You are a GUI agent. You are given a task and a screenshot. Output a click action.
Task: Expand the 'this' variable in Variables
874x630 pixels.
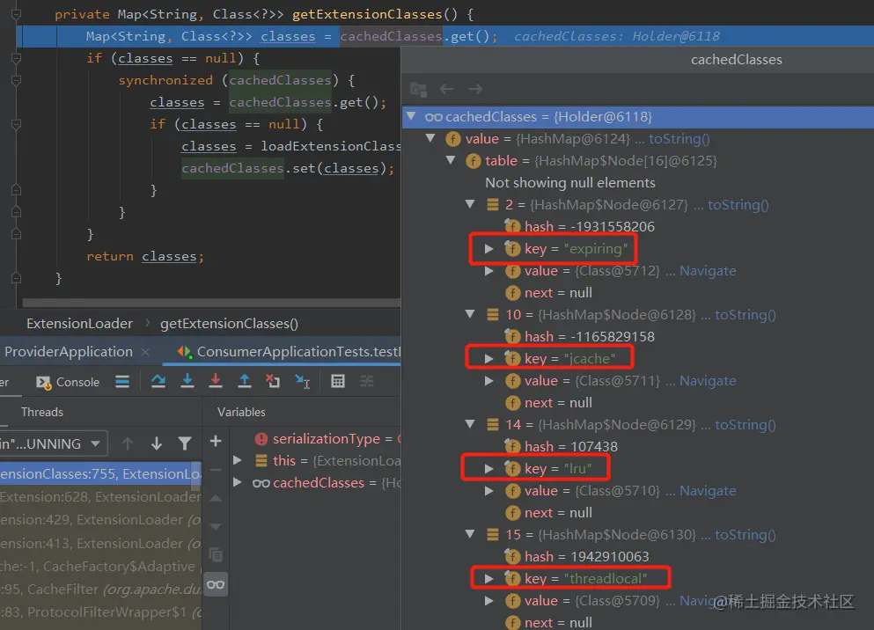[237, 460]
